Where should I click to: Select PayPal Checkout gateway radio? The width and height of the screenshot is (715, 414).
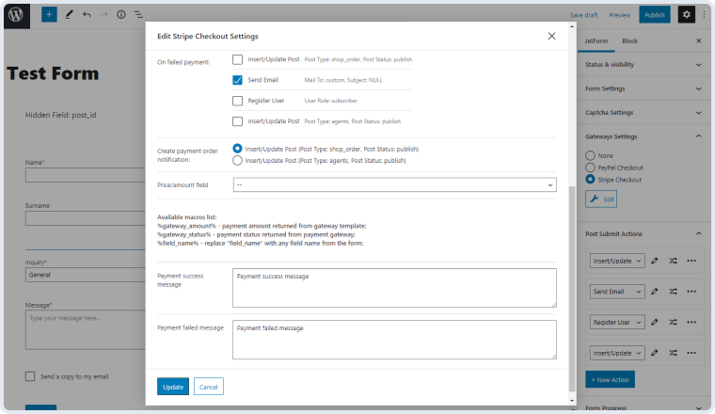pyautogui.click(x=590, y=167)
